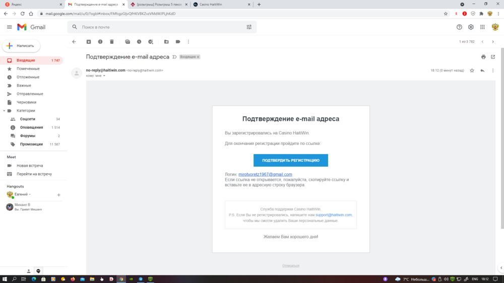Report this email as spam

tap(100, 42)
